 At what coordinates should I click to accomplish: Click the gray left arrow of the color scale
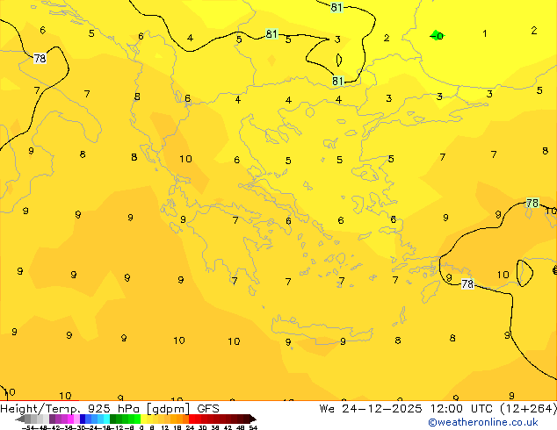click(x=20, y=419)
